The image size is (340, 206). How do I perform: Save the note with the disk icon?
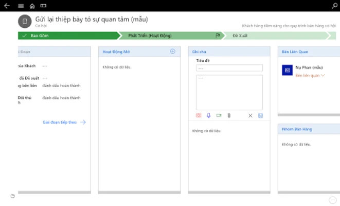pyautogui.click(x=260, y=115)
